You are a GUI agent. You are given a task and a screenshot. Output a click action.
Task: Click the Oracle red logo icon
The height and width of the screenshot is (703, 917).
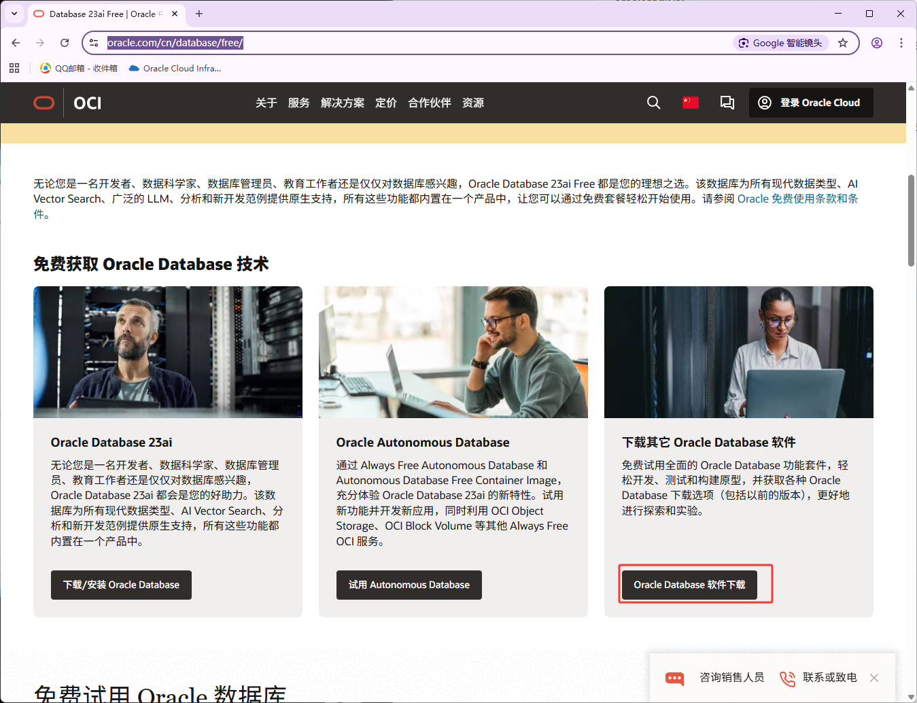[x=44, y=103]
